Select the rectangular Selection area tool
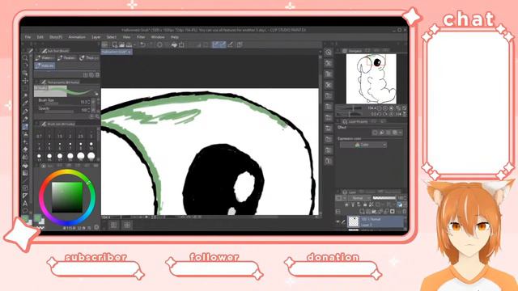 [x=25, y=88]
